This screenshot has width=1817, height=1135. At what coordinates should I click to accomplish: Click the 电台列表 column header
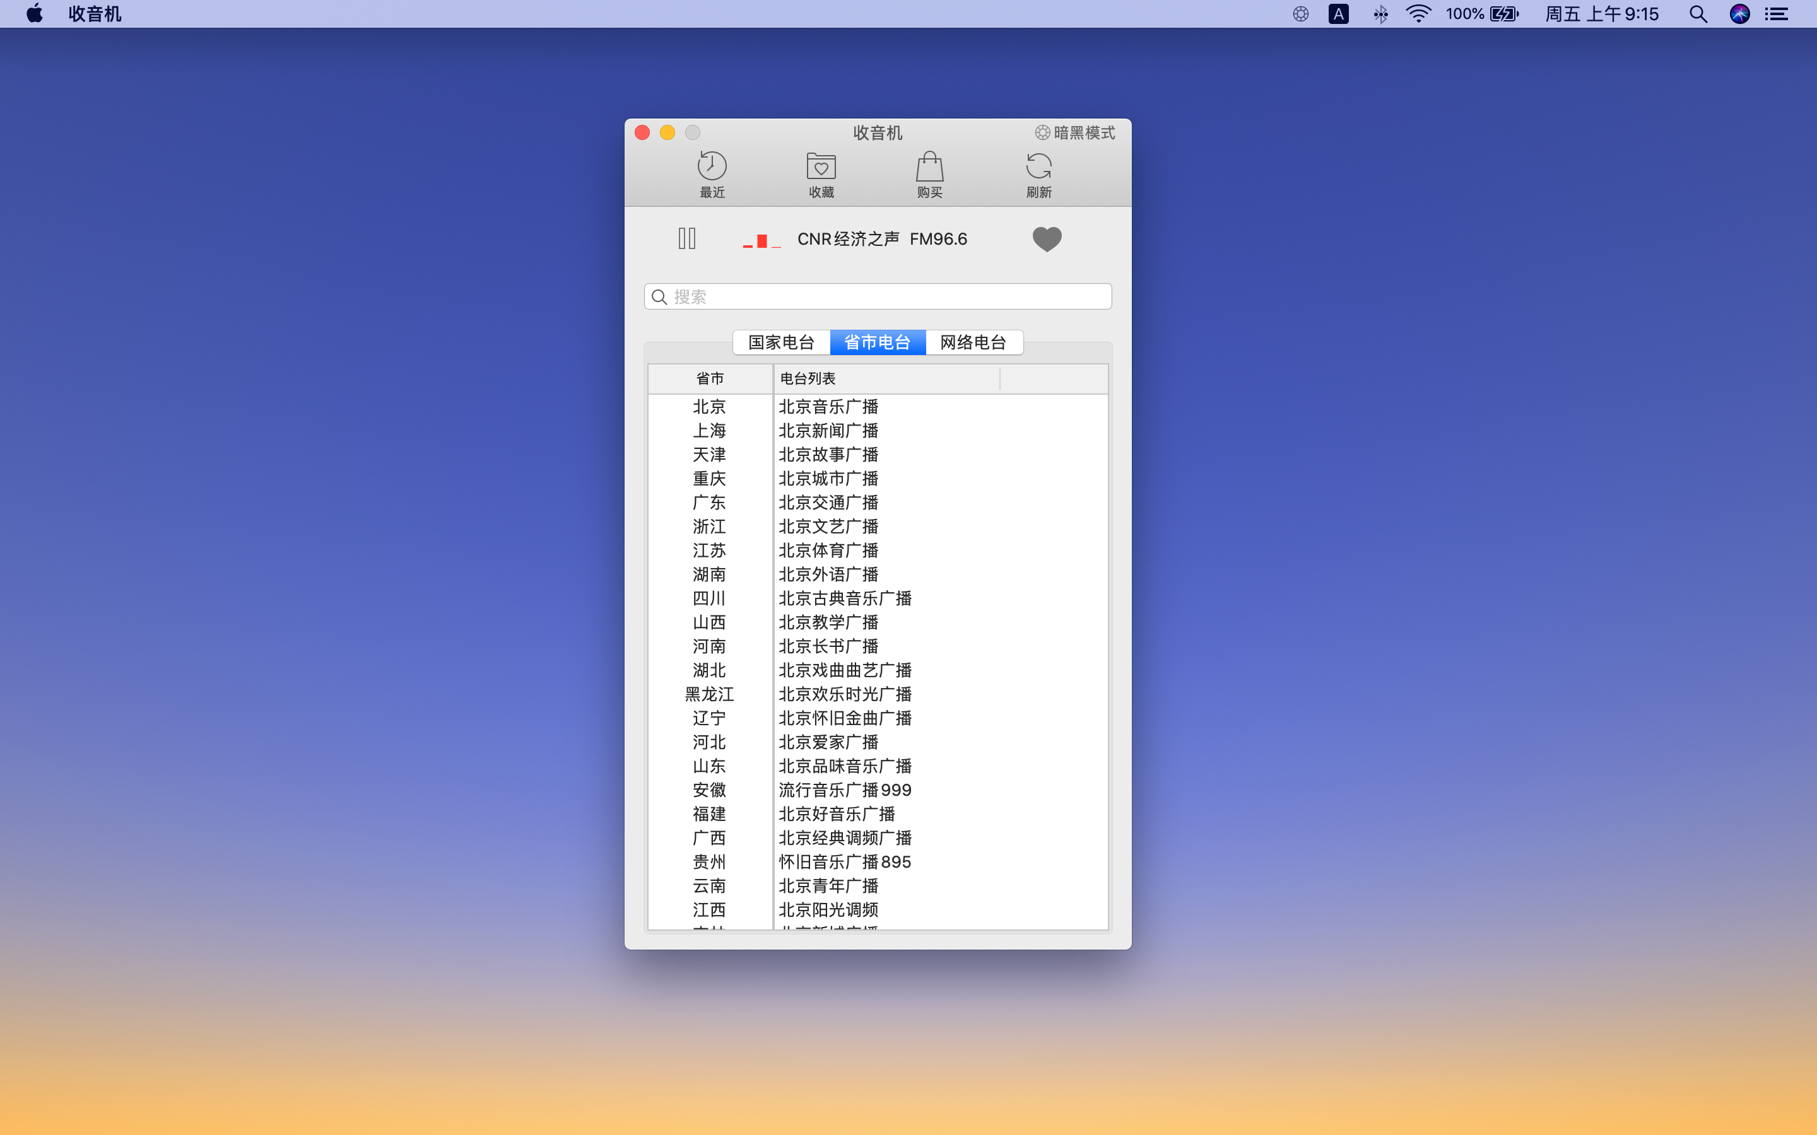pos(886,378)
